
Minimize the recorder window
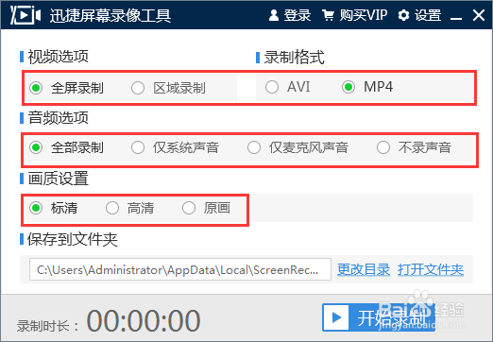coord(456,19)
